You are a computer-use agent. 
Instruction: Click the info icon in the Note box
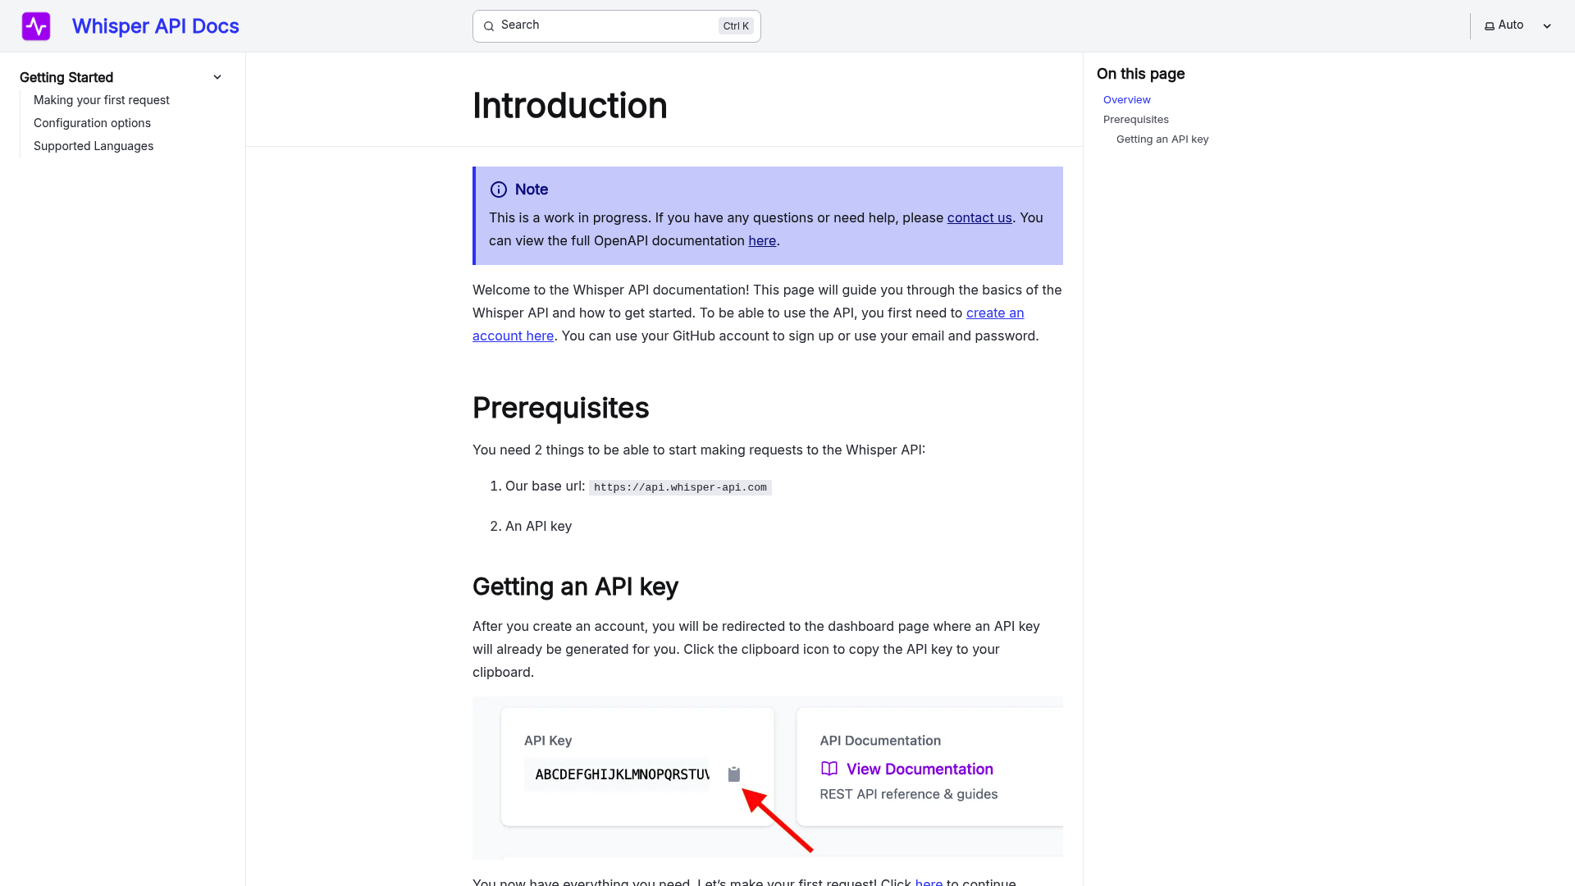(x=499, y=190)
